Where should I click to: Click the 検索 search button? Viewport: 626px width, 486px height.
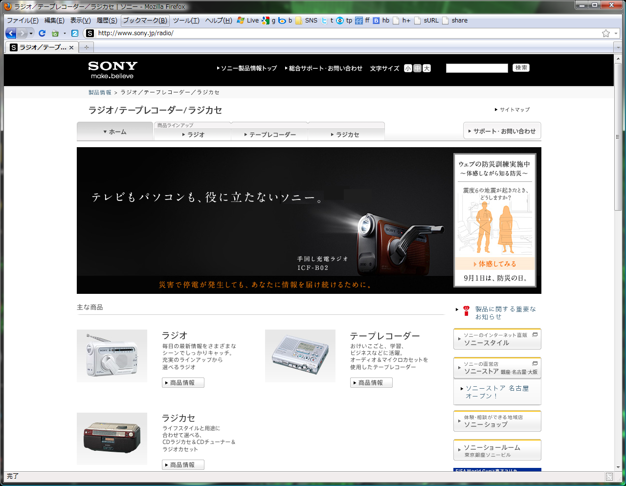[521, 68]
